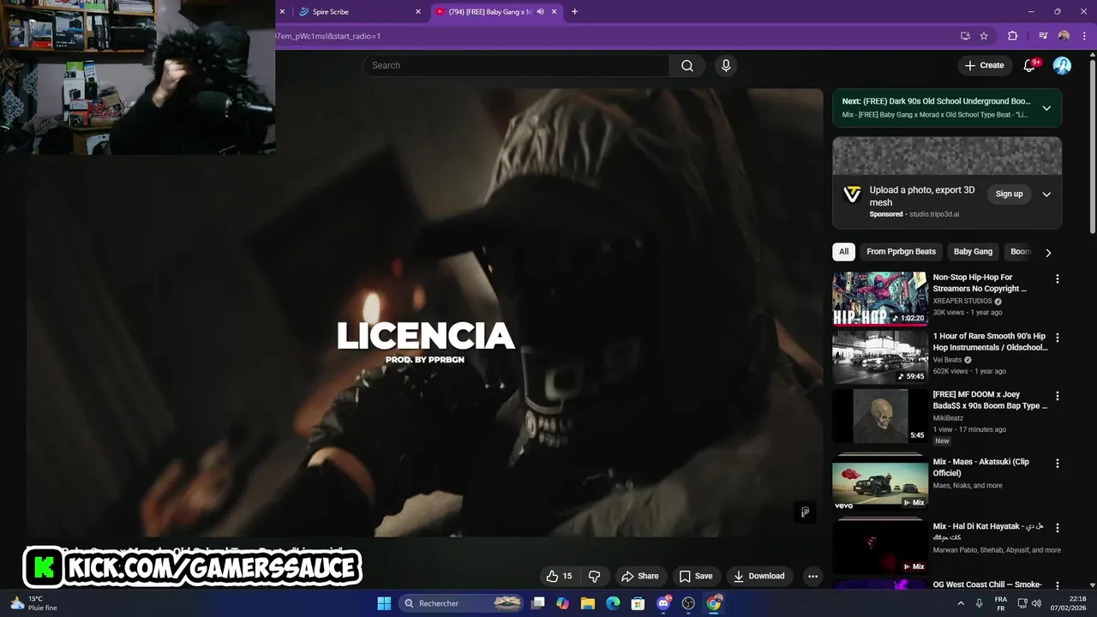Download the video

click(759, 576)
